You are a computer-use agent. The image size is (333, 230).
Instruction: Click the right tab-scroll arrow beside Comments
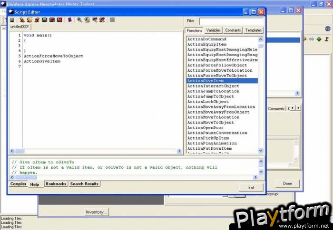coord(298,108)
